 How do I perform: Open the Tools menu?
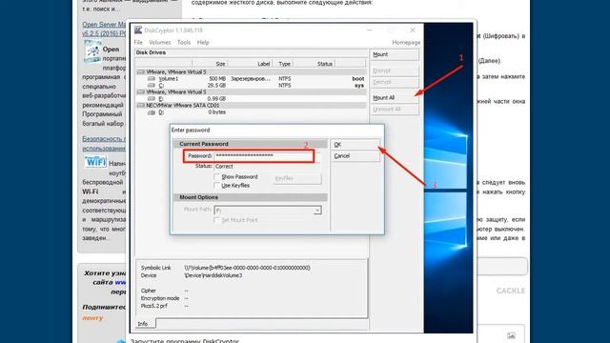point(184,42)
